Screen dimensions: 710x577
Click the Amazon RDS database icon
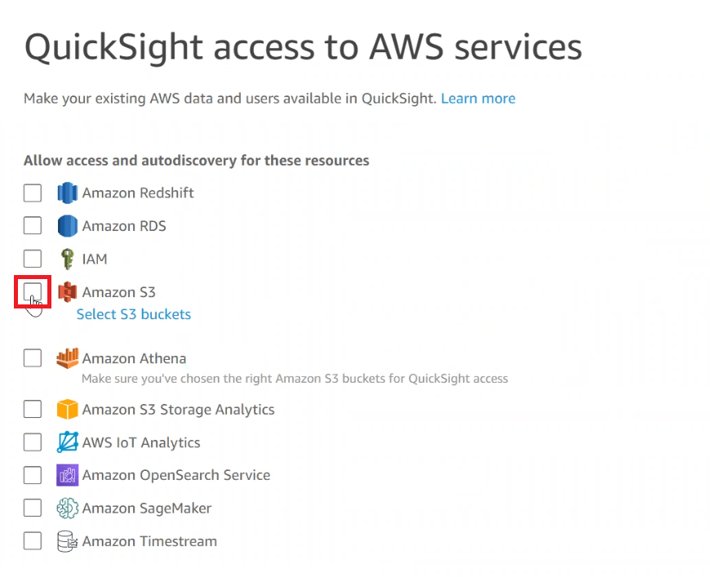(67, 225)
